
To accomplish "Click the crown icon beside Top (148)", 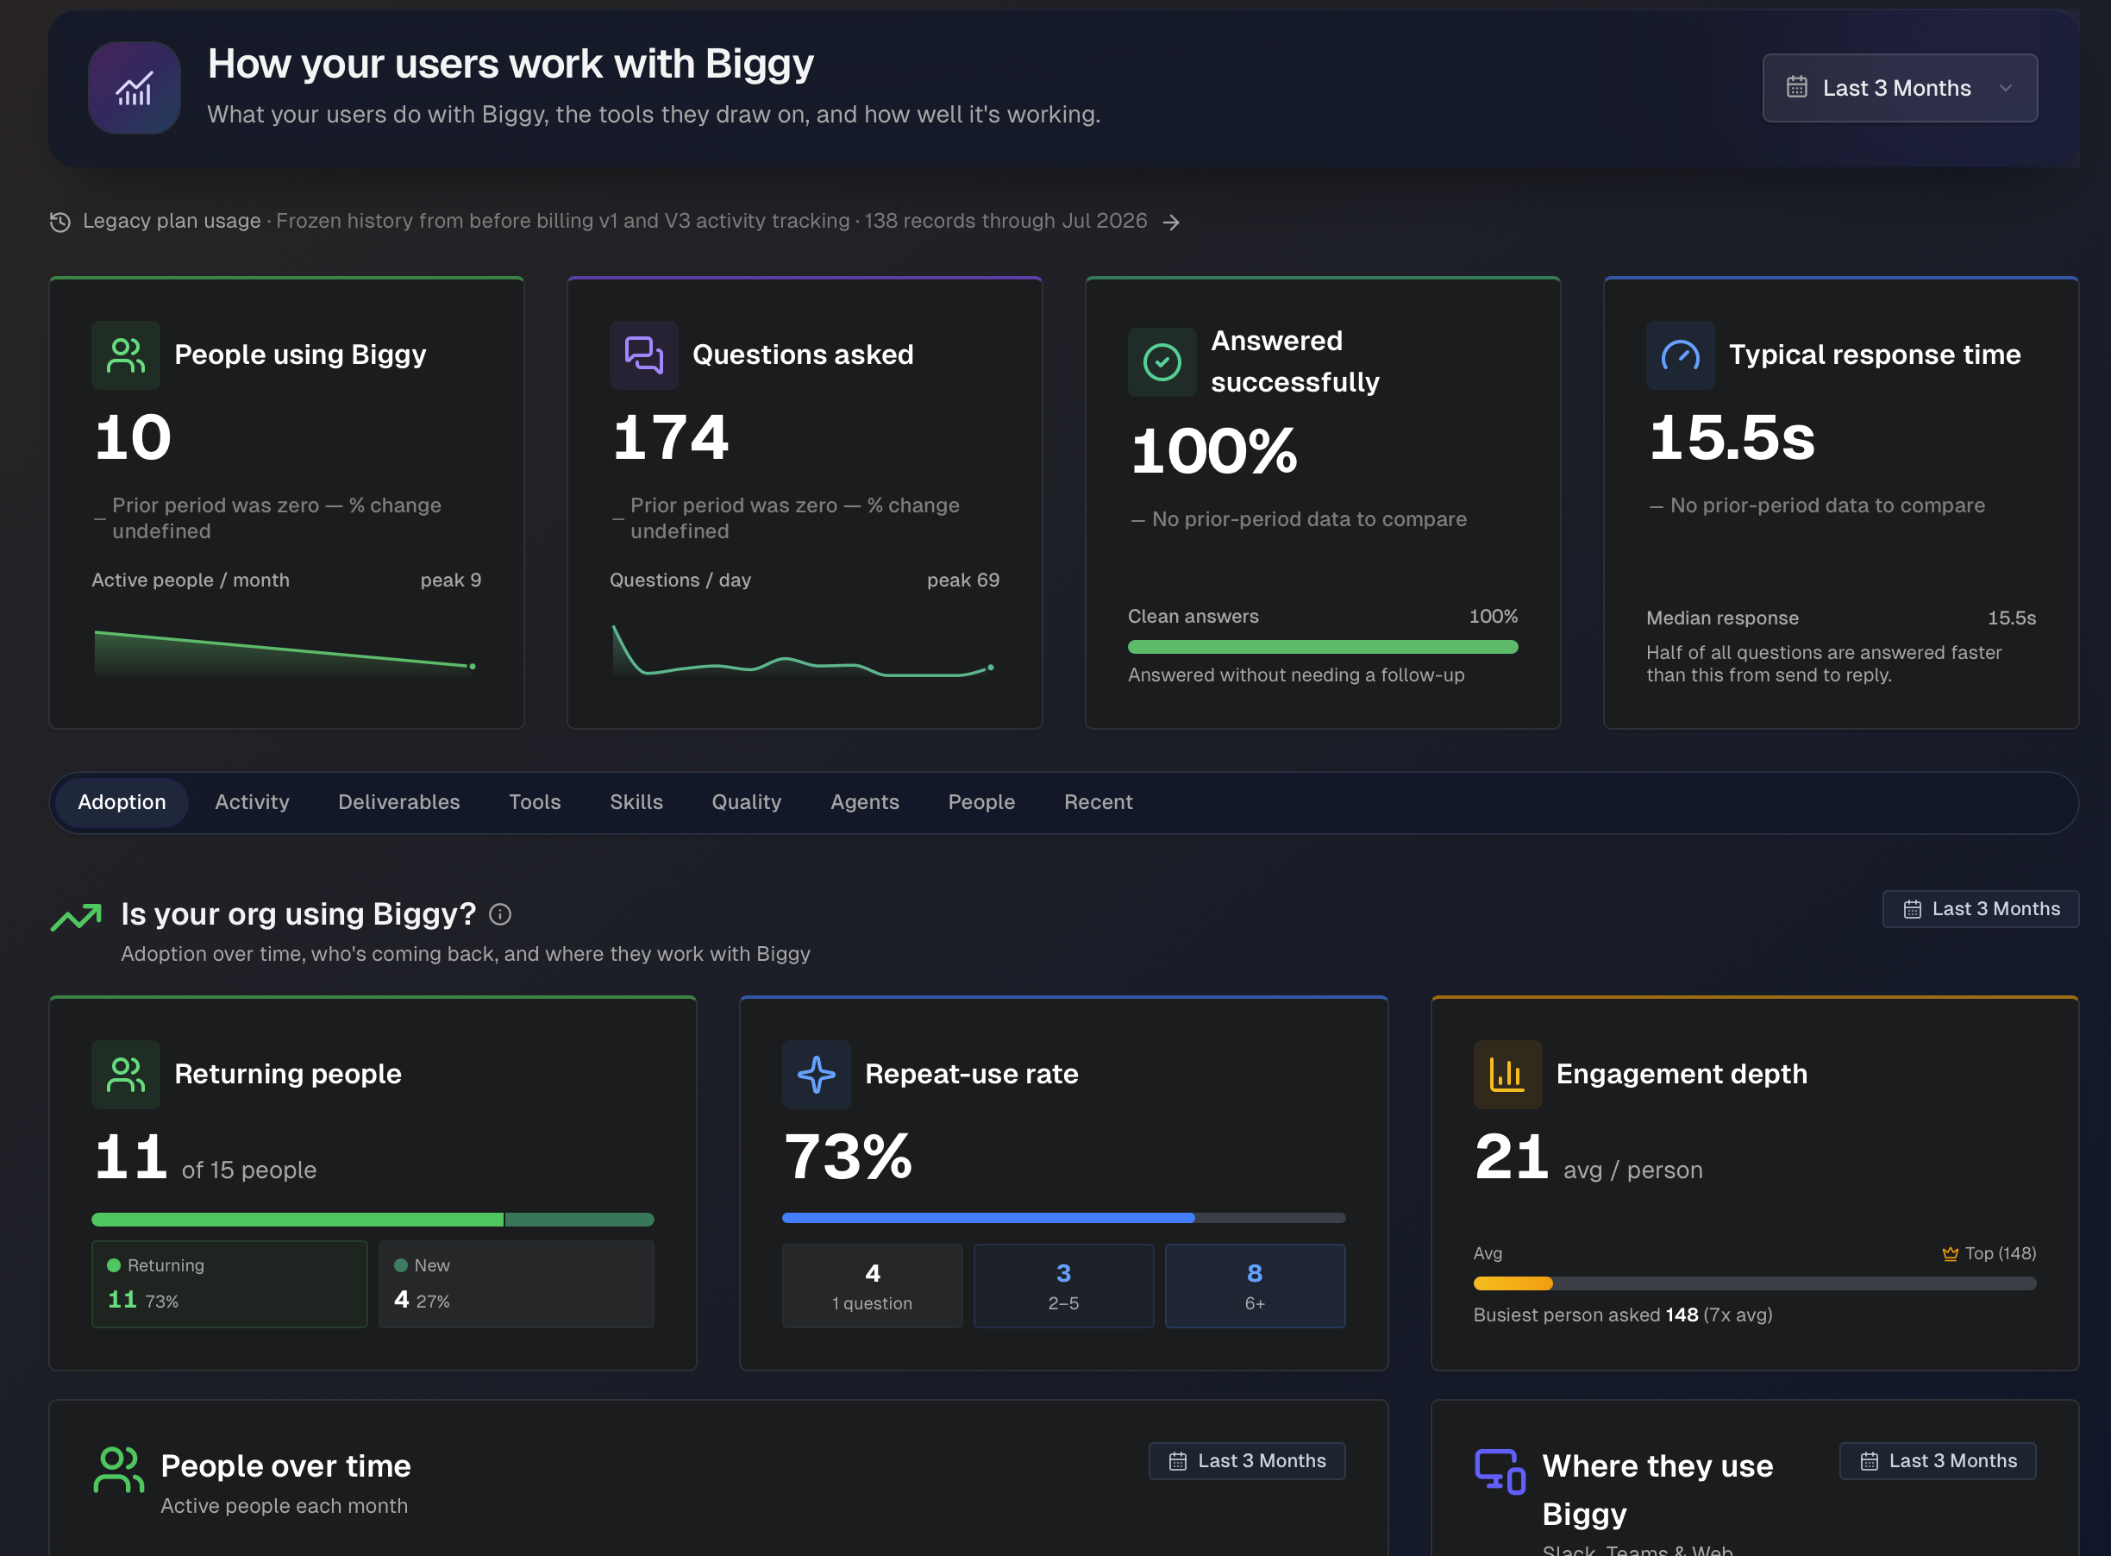I will (x=1950, y=1253).
